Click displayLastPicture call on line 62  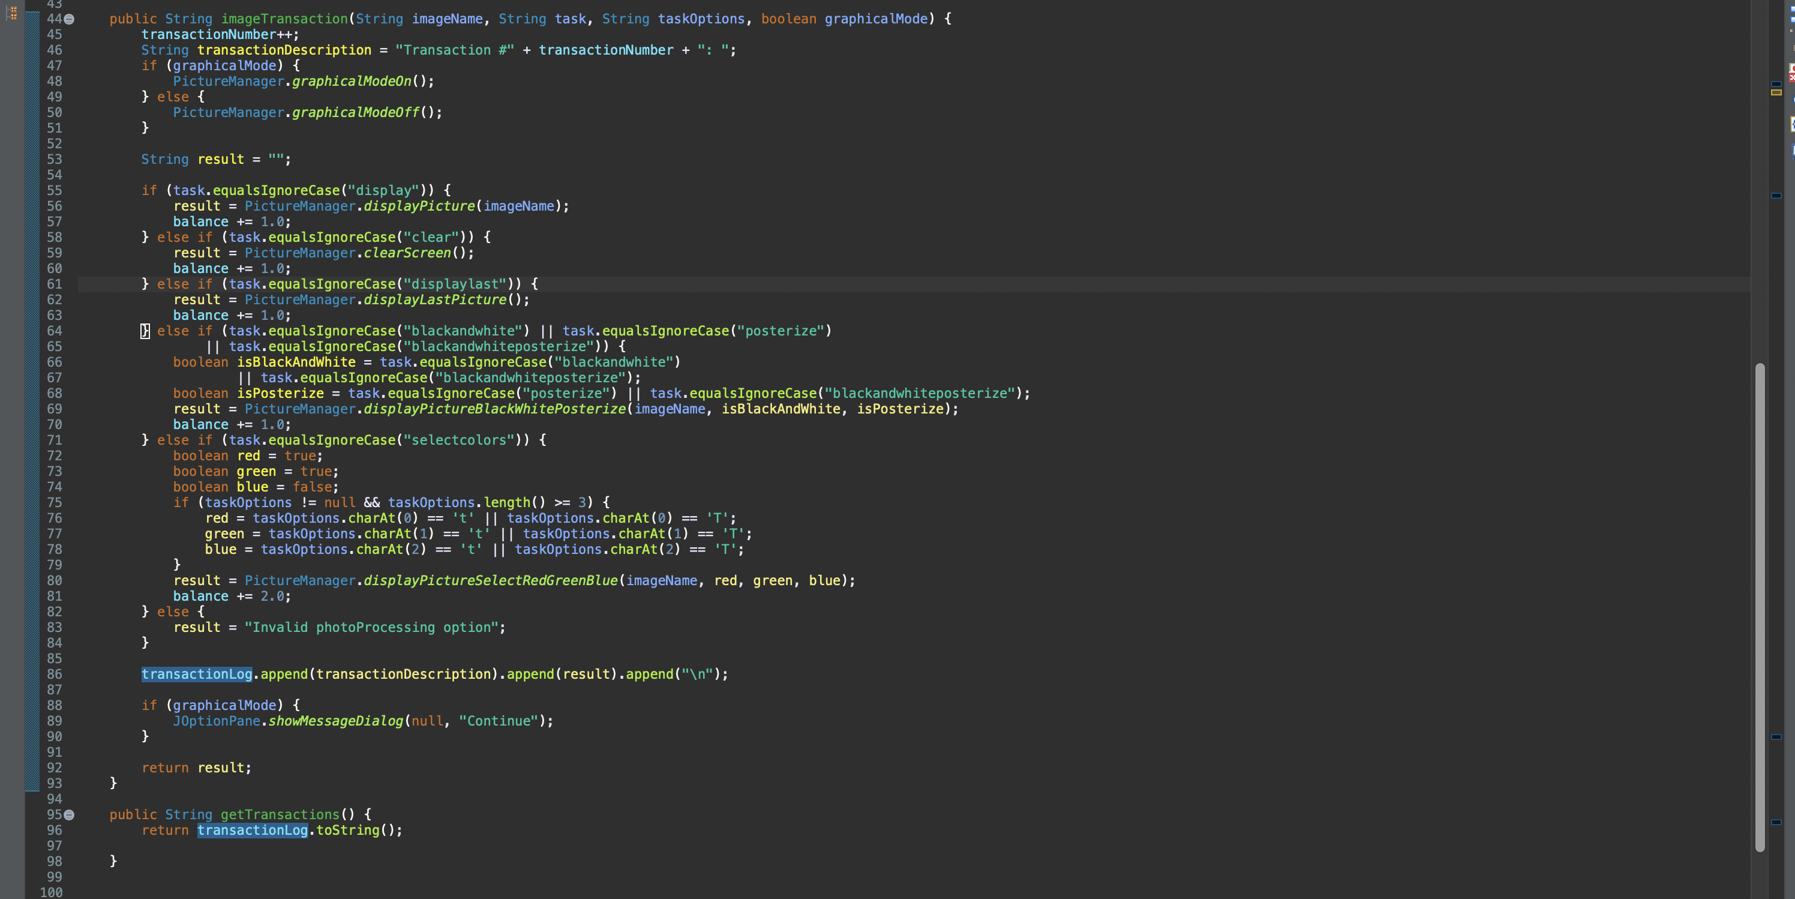(x=436, y=299)
